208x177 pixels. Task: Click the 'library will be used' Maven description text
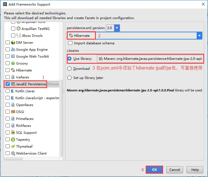pyautogui.click(x=134, y=90)
